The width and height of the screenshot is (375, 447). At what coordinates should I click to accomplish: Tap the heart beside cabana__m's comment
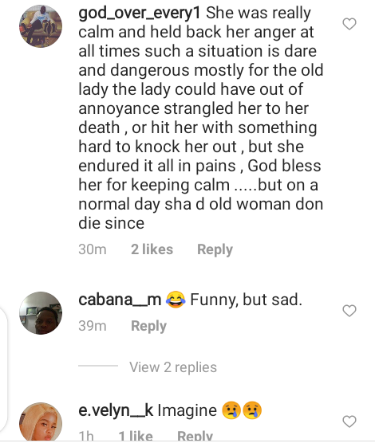pyautogui.click(x=349, y=311)
